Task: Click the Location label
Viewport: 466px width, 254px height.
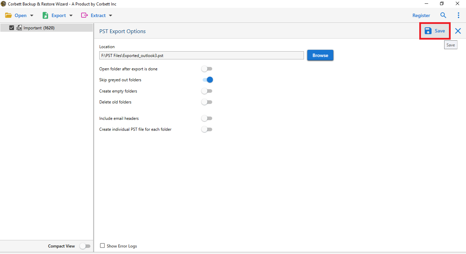Action: [x=107, y=47]
